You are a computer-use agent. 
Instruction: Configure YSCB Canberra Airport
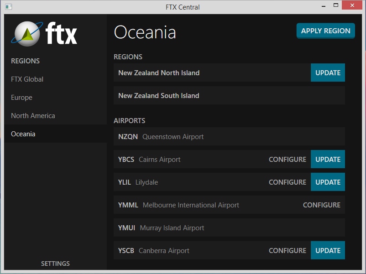[288, 250]
